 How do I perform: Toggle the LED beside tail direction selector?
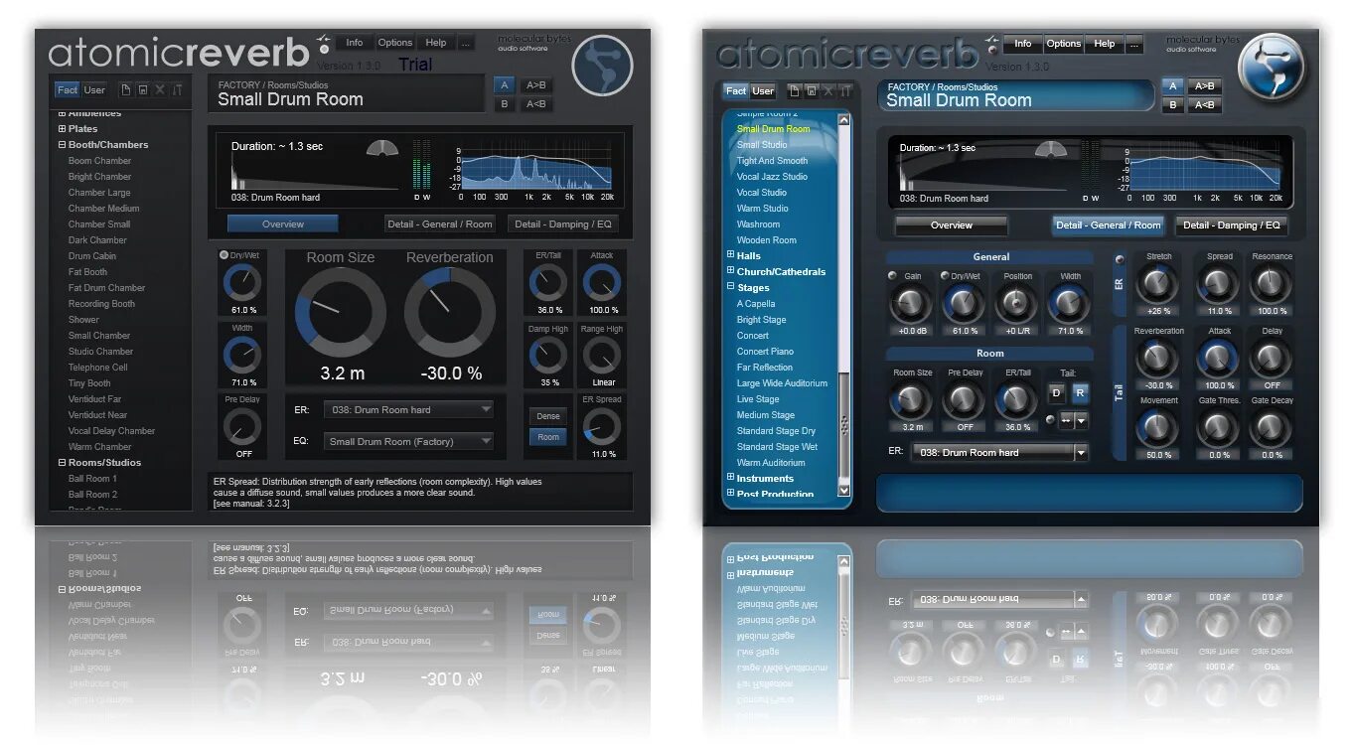[x=1050, y=420]
